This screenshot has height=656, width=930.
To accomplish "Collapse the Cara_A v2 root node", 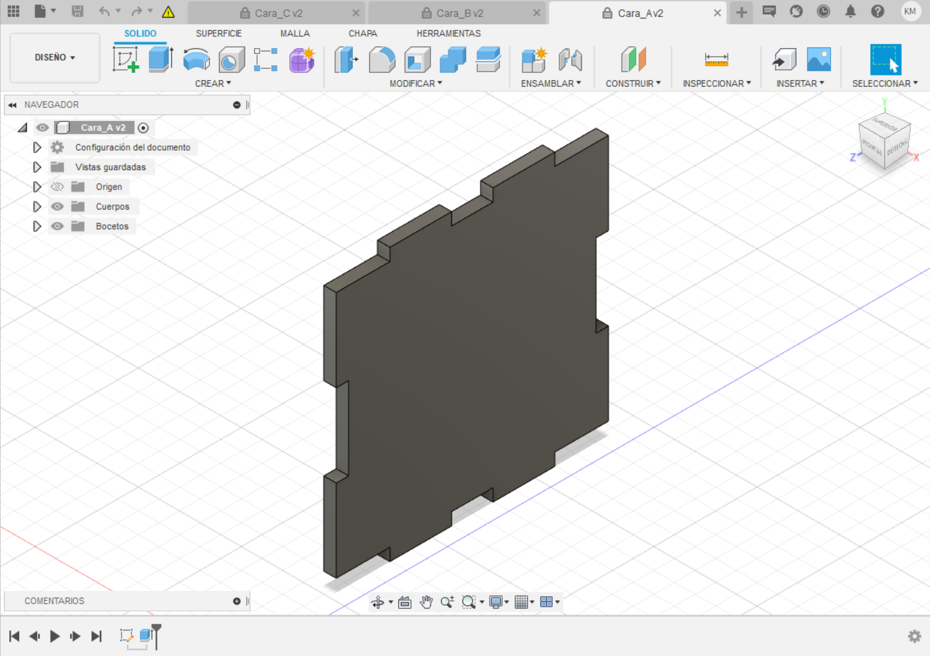I will (x=23, y=128).
